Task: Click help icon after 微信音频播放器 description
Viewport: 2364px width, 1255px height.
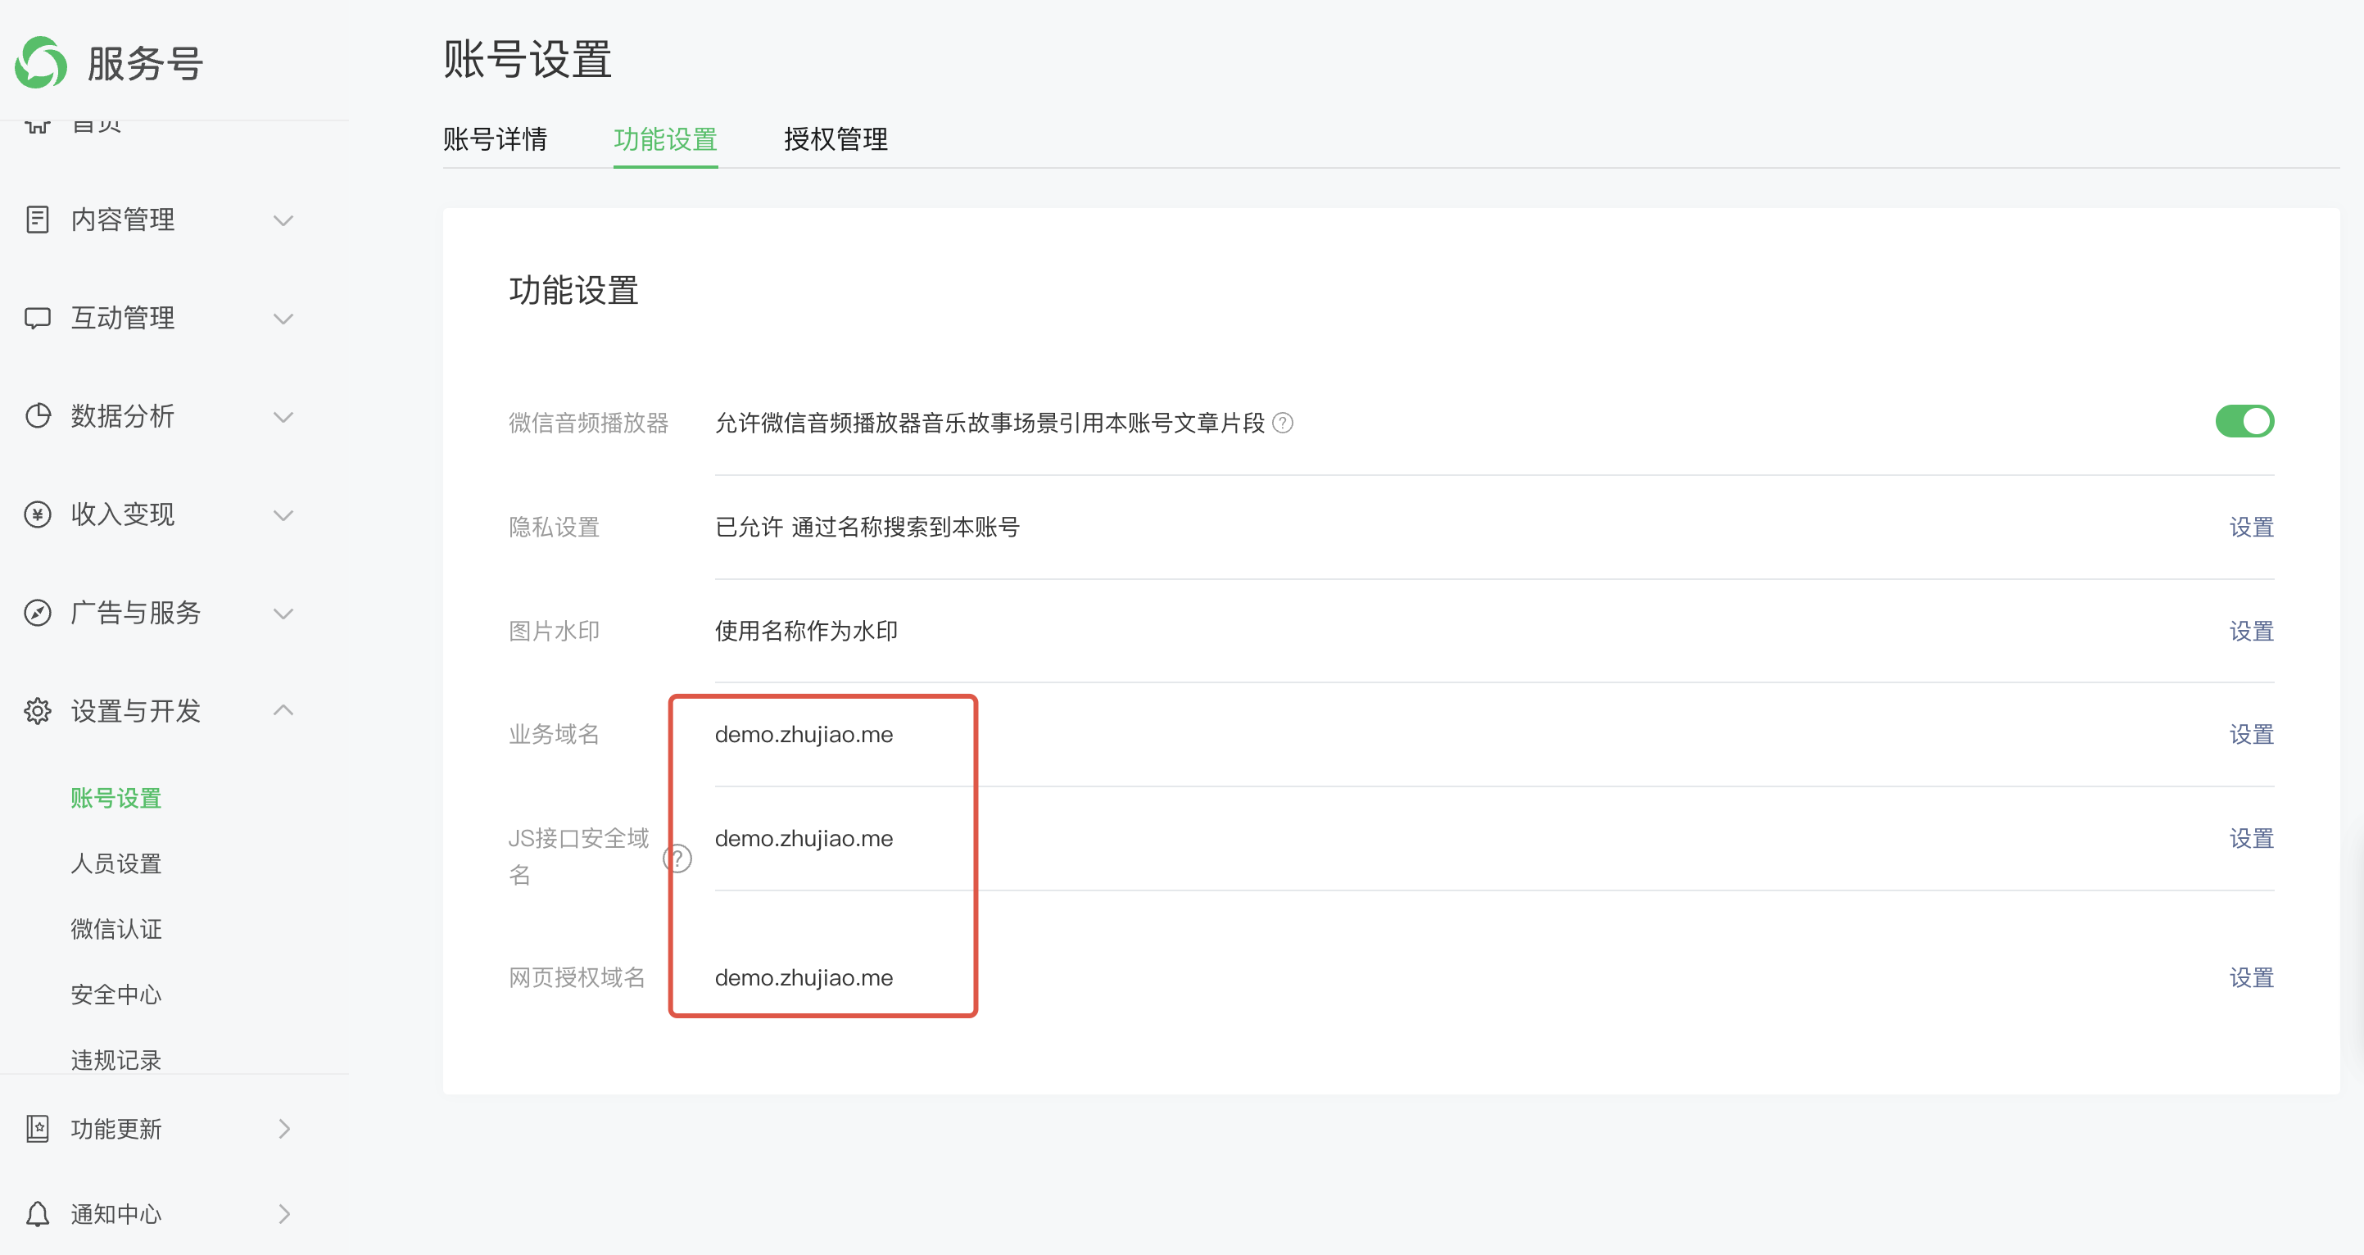Action: pos(1282,423)
